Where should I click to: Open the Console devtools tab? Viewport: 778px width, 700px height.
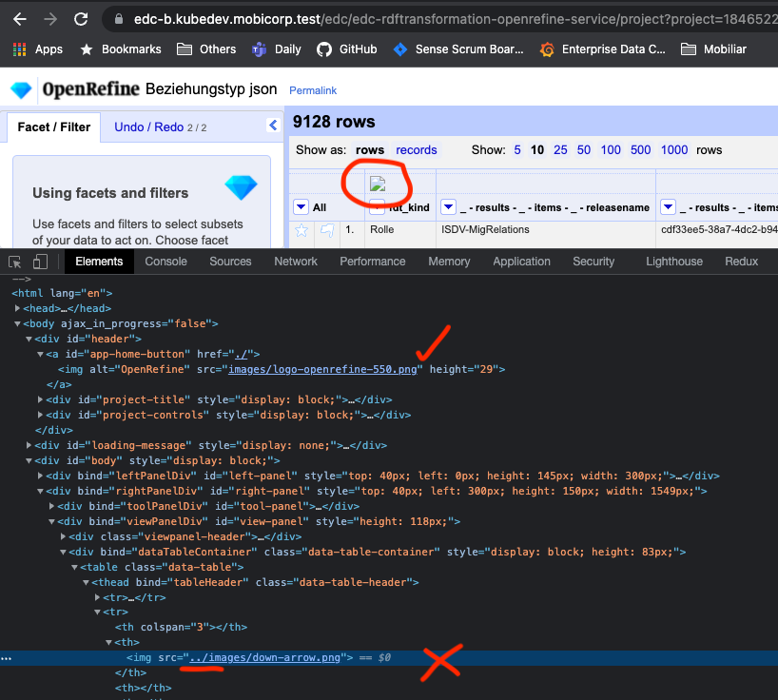tap(165, 262)
